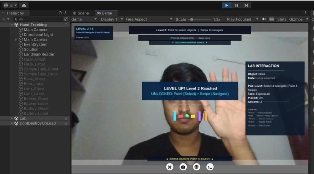Click the camera round button
Viewport: 314px width, 174px height.
pyautogui.click(x=183, y=167)
